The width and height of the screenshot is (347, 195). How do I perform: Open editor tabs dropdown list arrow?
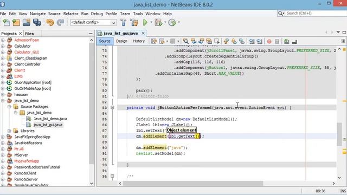tap(338, 32)
